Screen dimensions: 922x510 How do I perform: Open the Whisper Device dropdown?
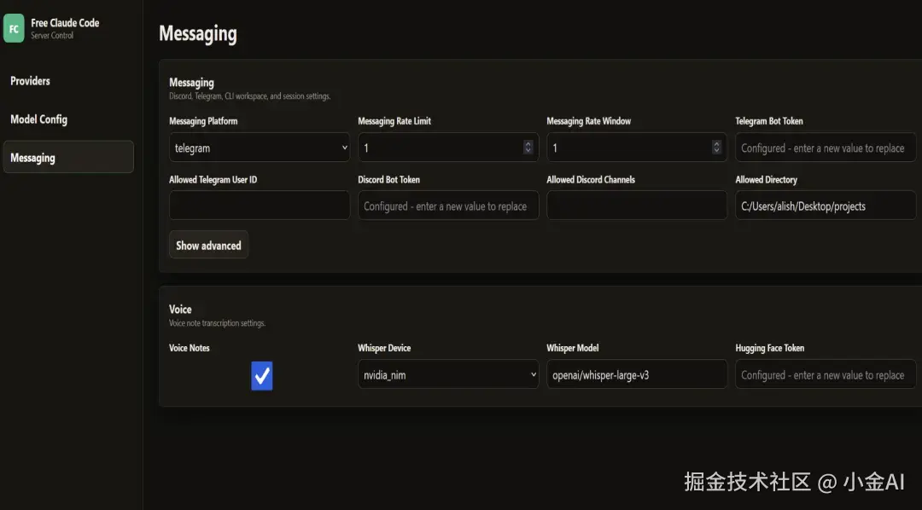click(448, 374)
